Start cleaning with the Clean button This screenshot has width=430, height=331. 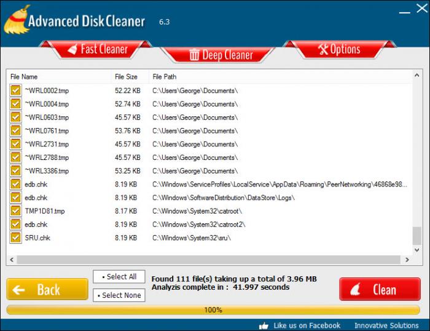pos(380,289)
